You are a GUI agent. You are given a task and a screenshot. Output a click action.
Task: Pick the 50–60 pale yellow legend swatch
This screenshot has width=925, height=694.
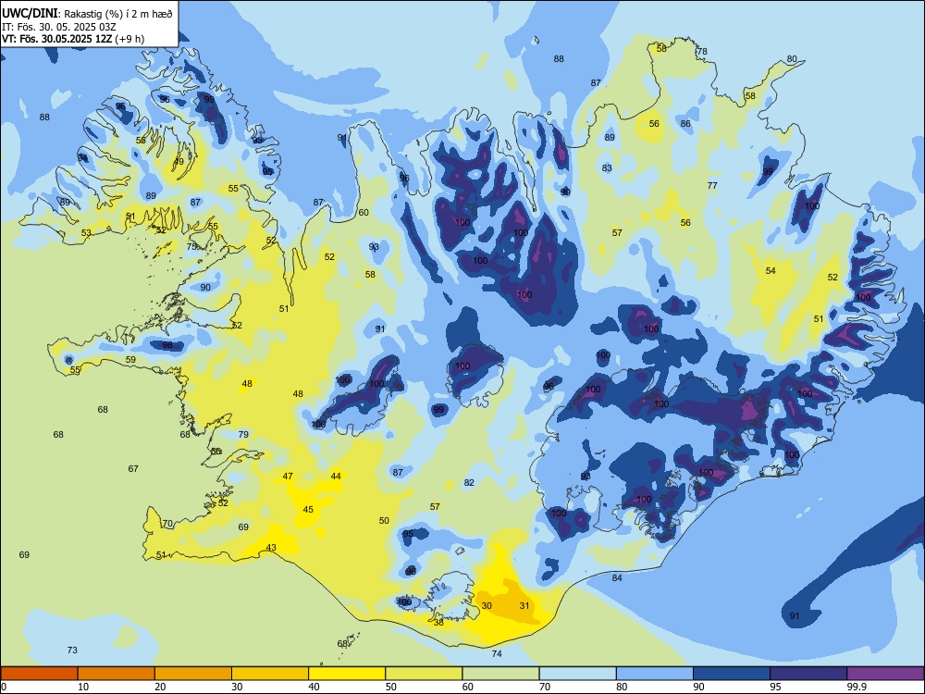click(424, 674)
